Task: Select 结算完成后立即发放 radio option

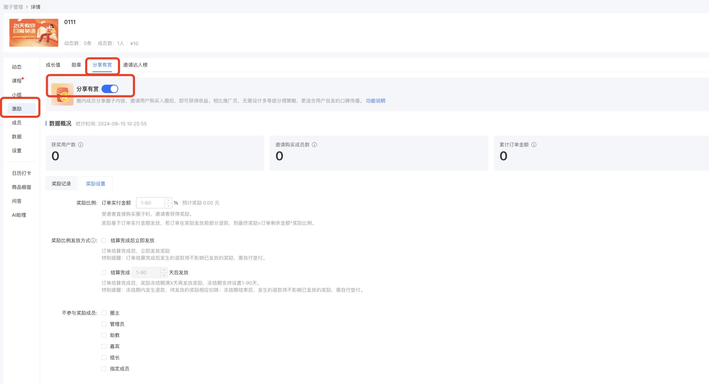Action: click(x=104, y=240)
